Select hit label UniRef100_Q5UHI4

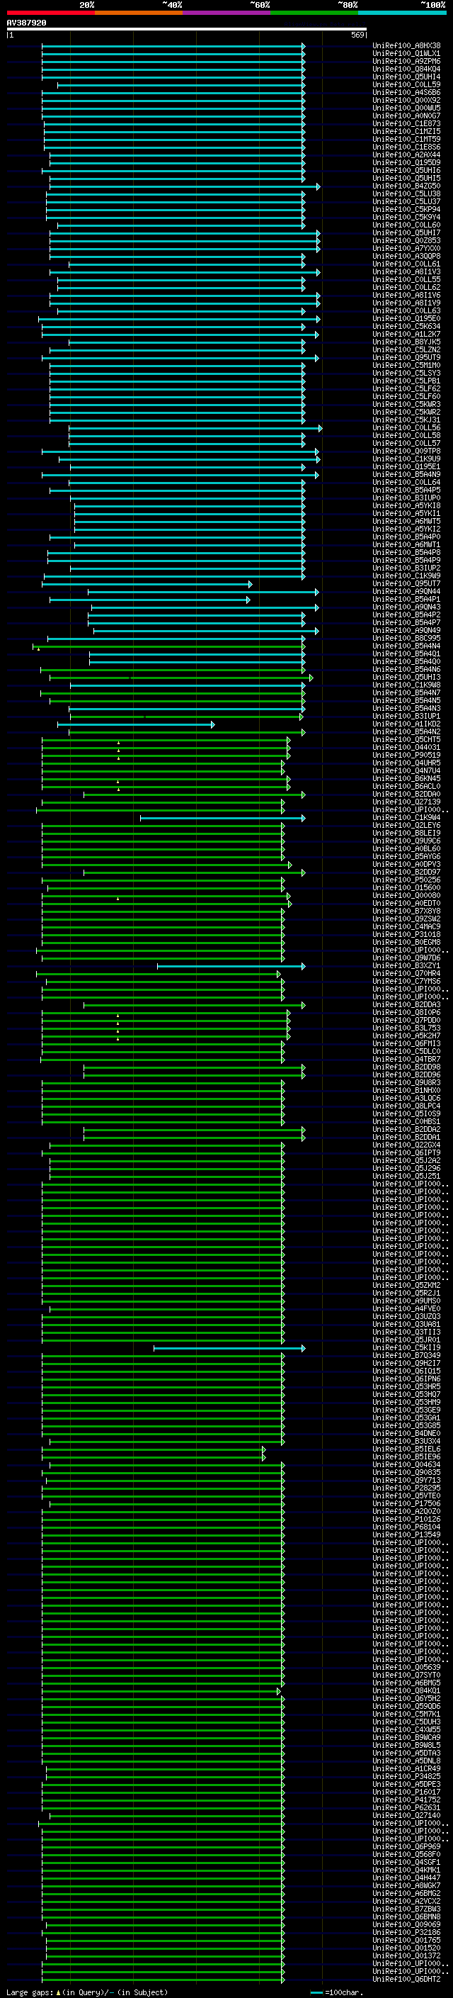pos(406,77)
